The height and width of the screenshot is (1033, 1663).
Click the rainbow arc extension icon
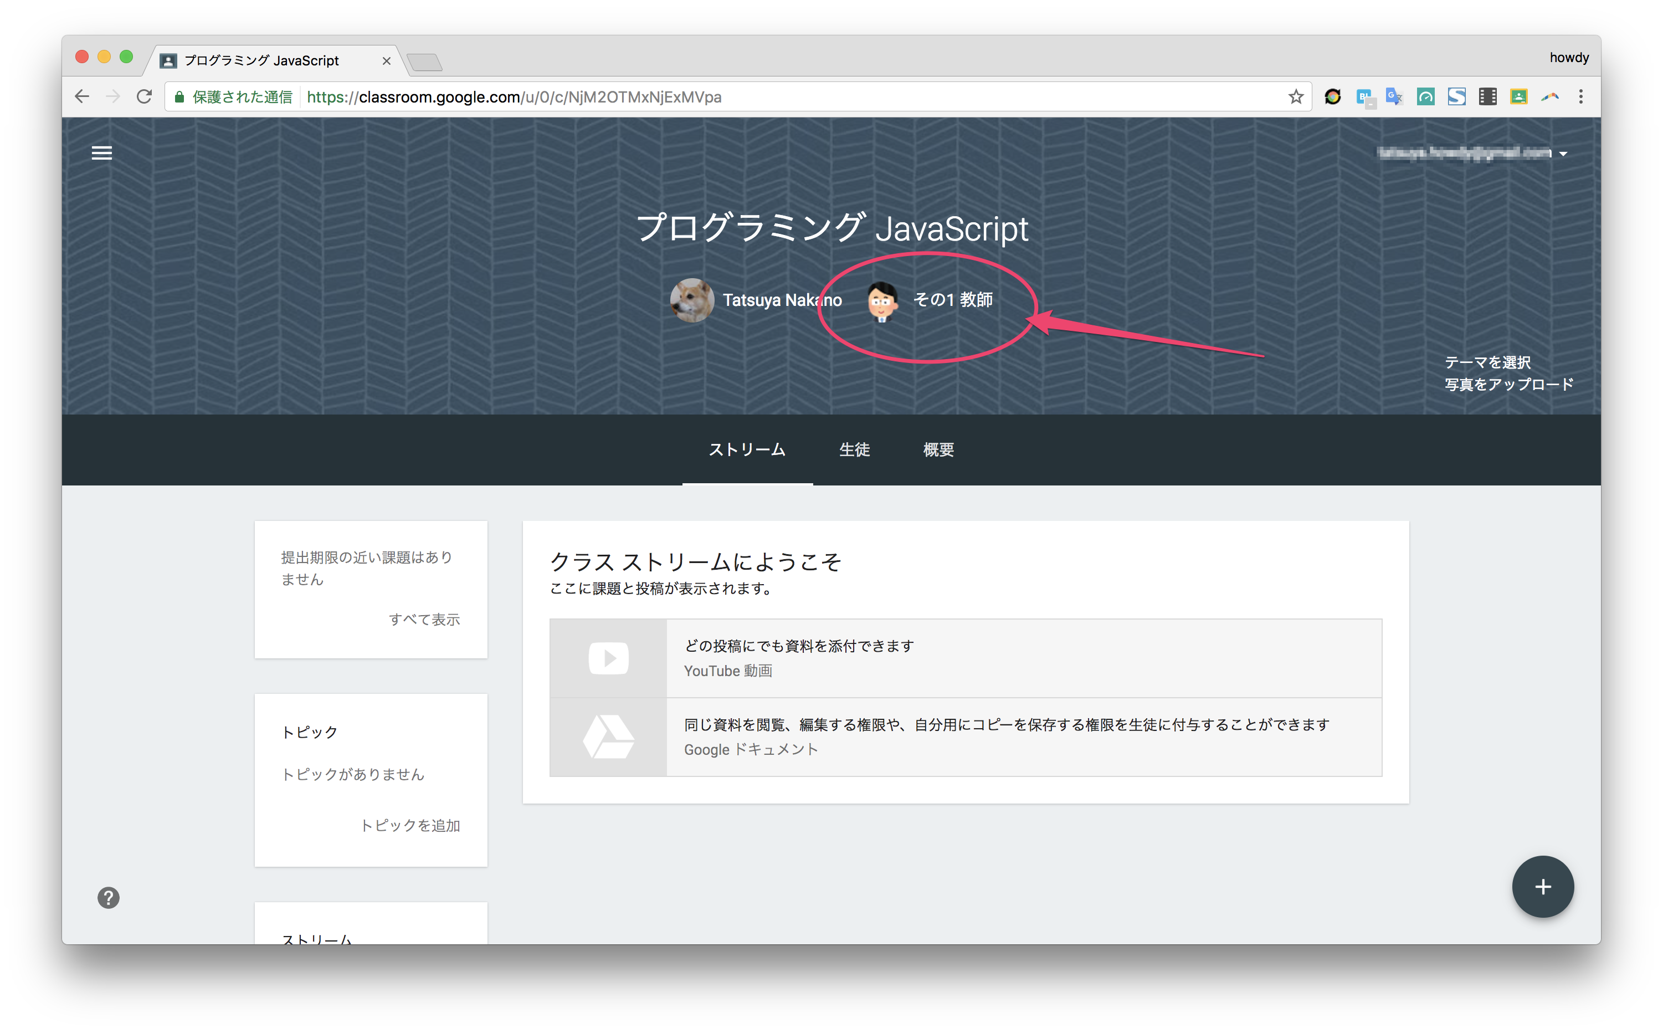pyautogui.click(x=1549, y=97)
